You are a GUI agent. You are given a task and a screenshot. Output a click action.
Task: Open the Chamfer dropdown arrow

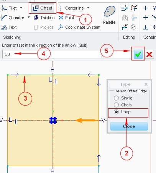(x=29, y=17)
